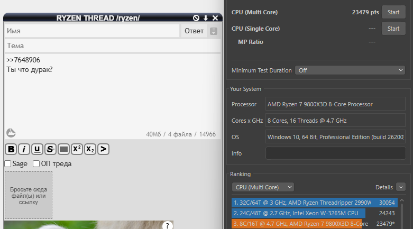413x229 pixels.
Task: Click the RYZEN THREAD /ryzen/ title
Action: (x=98, y=18)
